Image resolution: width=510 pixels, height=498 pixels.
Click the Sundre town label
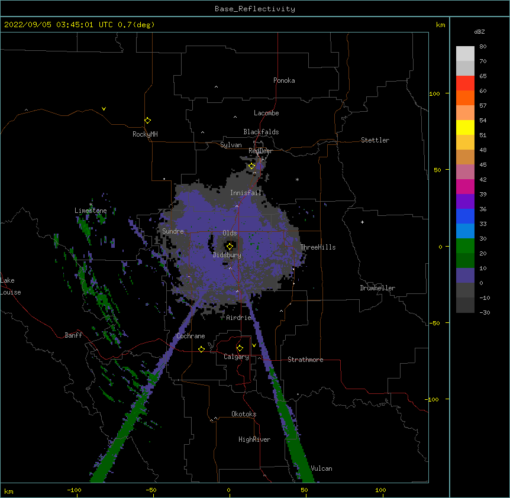pos(173,231)
